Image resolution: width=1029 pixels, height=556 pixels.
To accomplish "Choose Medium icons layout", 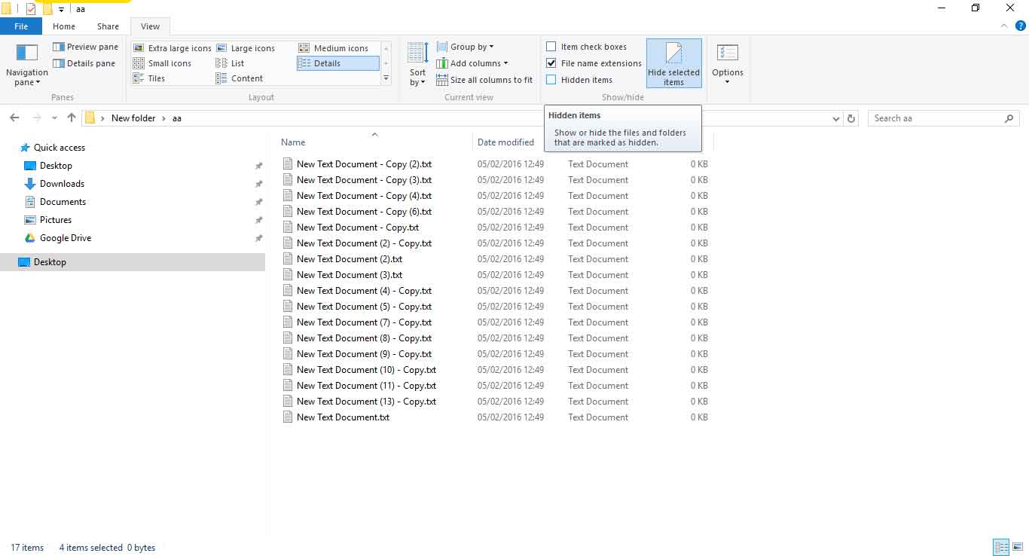I will pos(334,48).
